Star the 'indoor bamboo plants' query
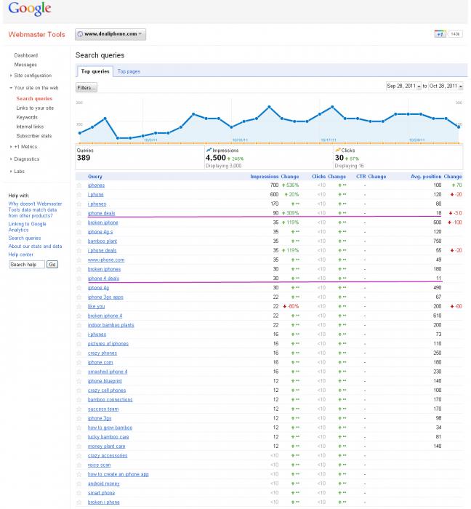The image size is (471, 509). tap(78, 325)
